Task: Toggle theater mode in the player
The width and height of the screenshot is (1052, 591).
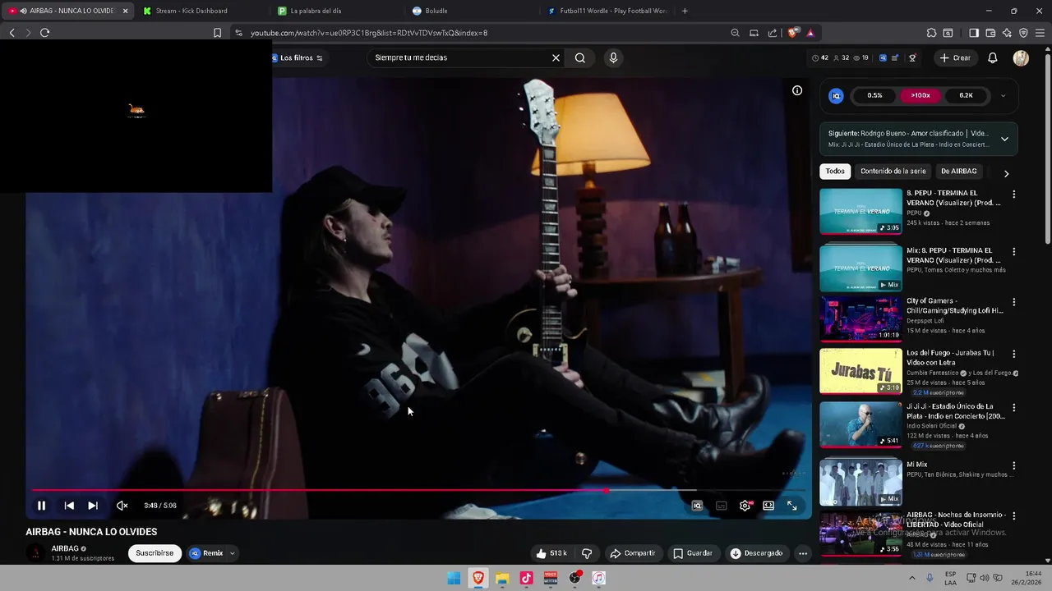Action: pos(768,506)
